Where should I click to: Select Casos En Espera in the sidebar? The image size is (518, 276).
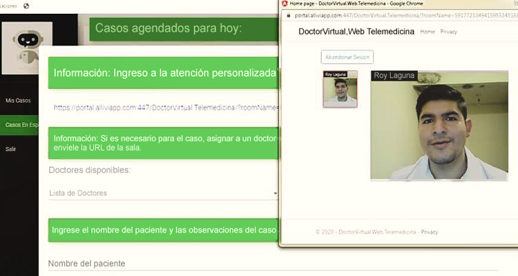pyautogui.click(x=20, y=125)
